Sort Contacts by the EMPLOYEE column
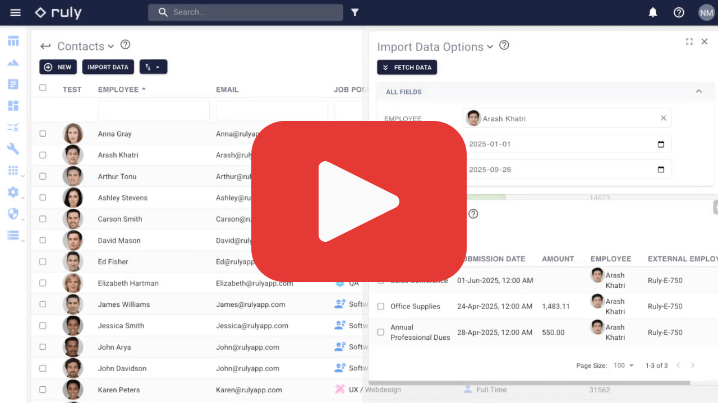 [x=118, y=90]
